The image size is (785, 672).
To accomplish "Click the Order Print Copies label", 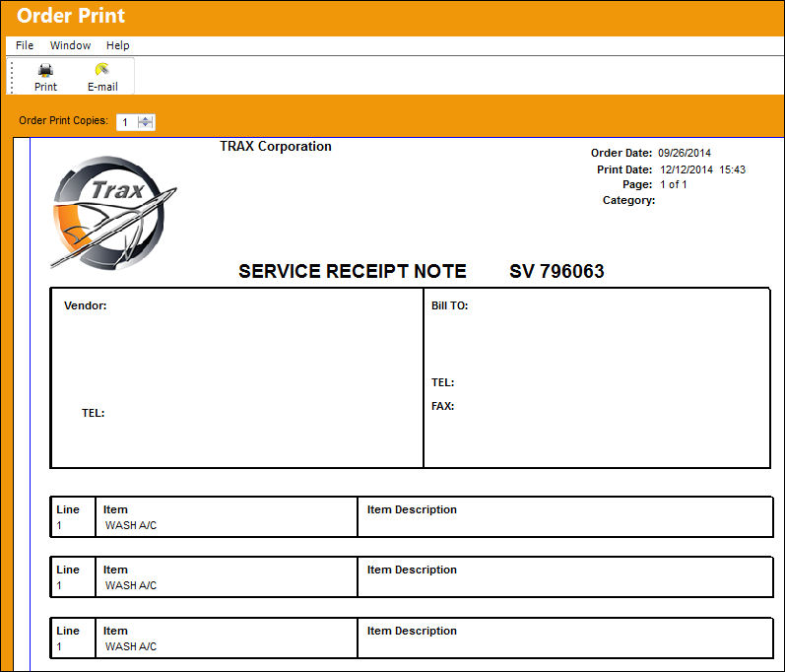I will [64, 120].
